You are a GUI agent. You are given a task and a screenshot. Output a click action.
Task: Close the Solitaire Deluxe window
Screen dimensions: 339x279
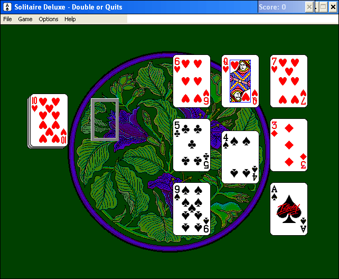333,7
